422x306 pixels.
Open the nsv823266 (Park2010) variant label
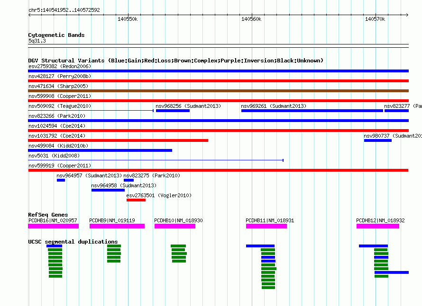point(57,116)
